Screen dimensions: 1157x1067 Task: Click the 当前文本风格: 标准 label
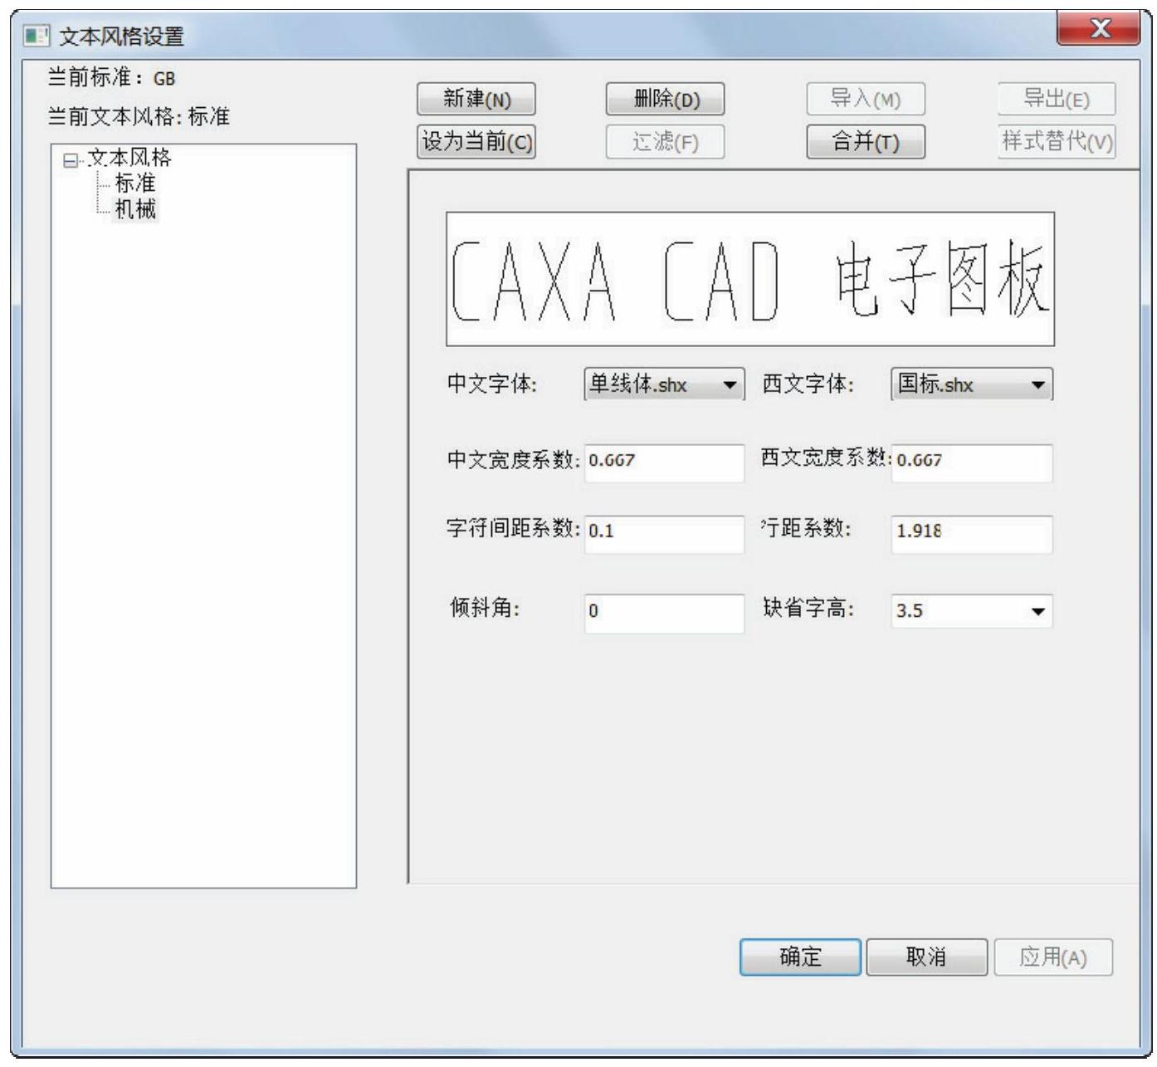pyautogui.click(x=139, y=116)
